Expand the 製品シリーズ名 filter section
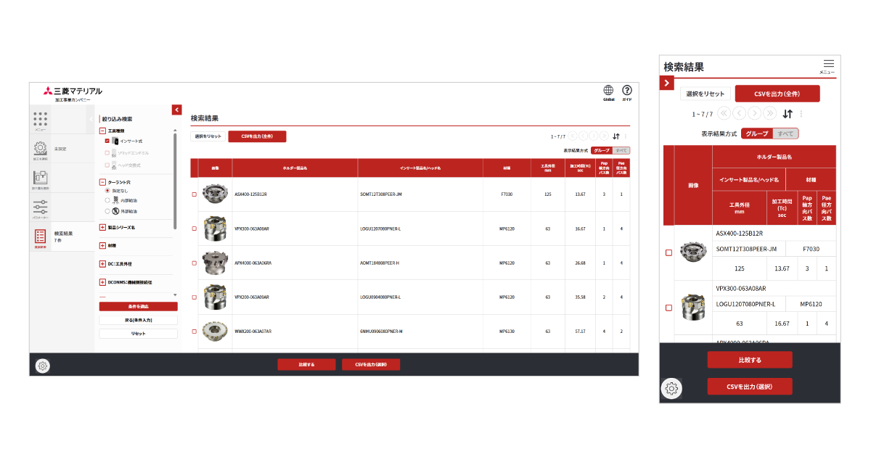871x457 pixels. (102, 227)
